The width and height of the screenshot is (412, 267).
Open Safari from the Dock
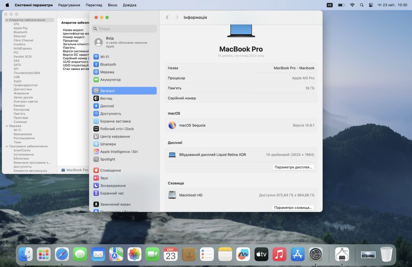tap(62, 254)
